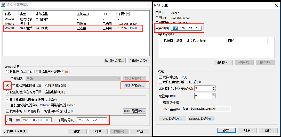Click the 子网 IP input field

pyautogui.click(x=36, y=120)
